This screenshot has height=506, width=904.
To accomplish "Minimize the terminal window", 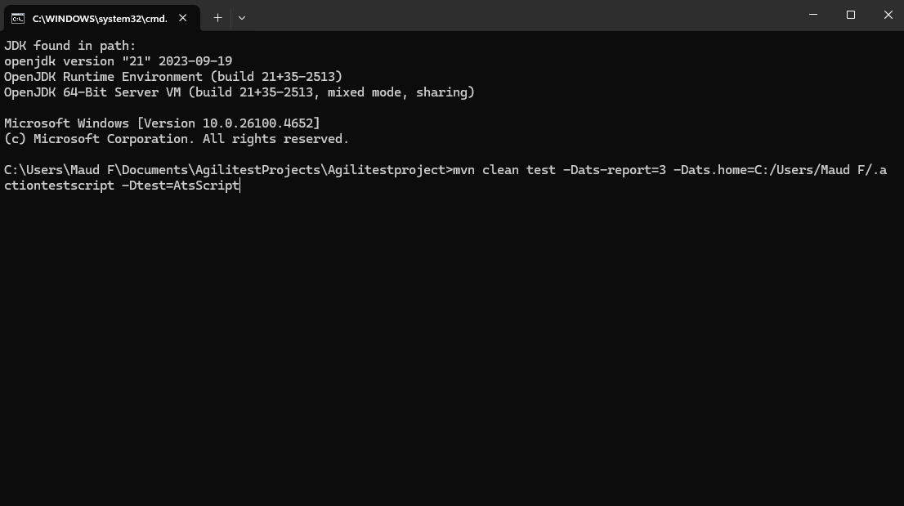I will tap(813, 15).
